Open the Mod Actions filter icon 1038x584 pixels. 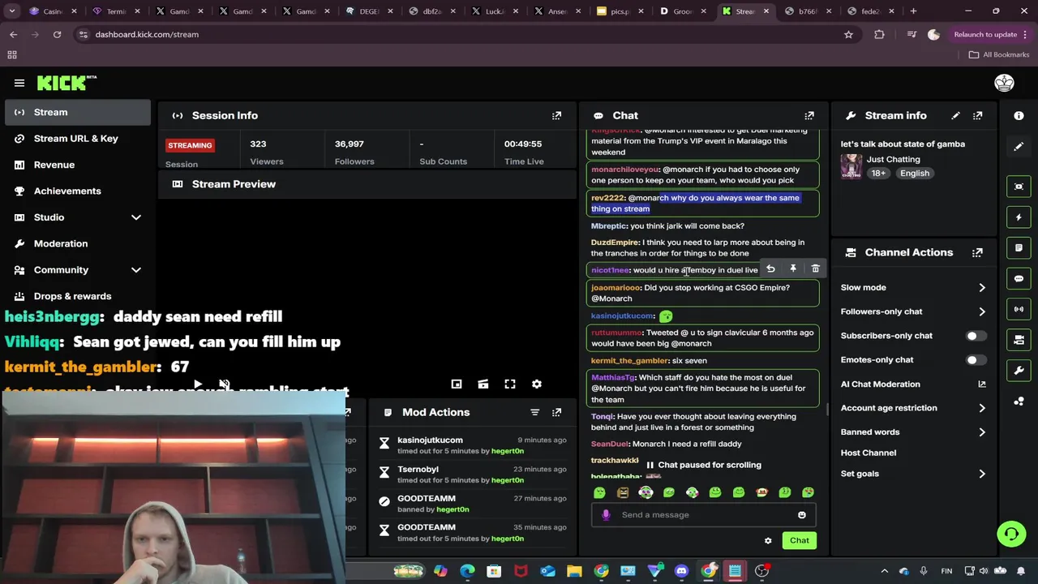(x=534, y=412)
